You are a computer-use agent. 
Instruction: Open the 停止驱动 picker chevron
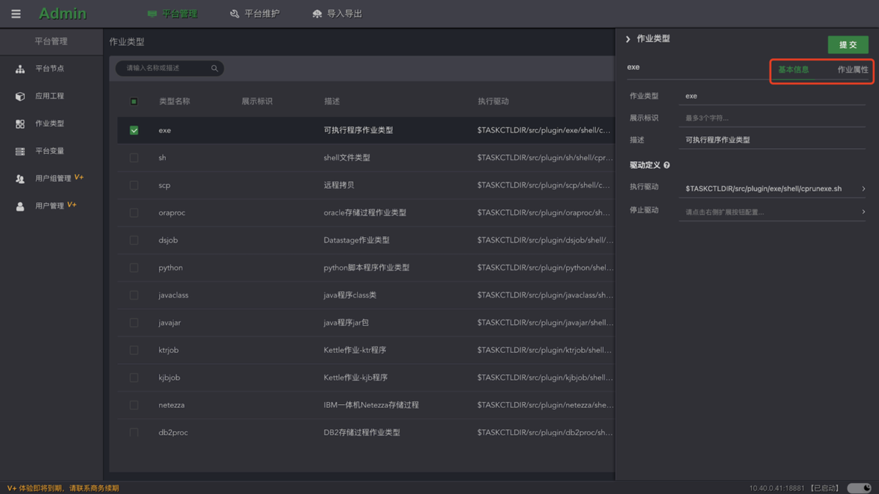(863, 211)
